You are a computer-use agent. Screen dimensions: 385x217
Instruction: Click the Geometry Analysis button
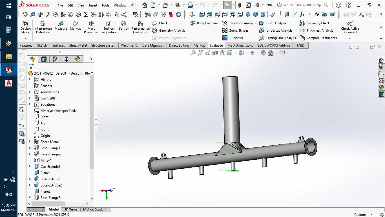point(169,31)
